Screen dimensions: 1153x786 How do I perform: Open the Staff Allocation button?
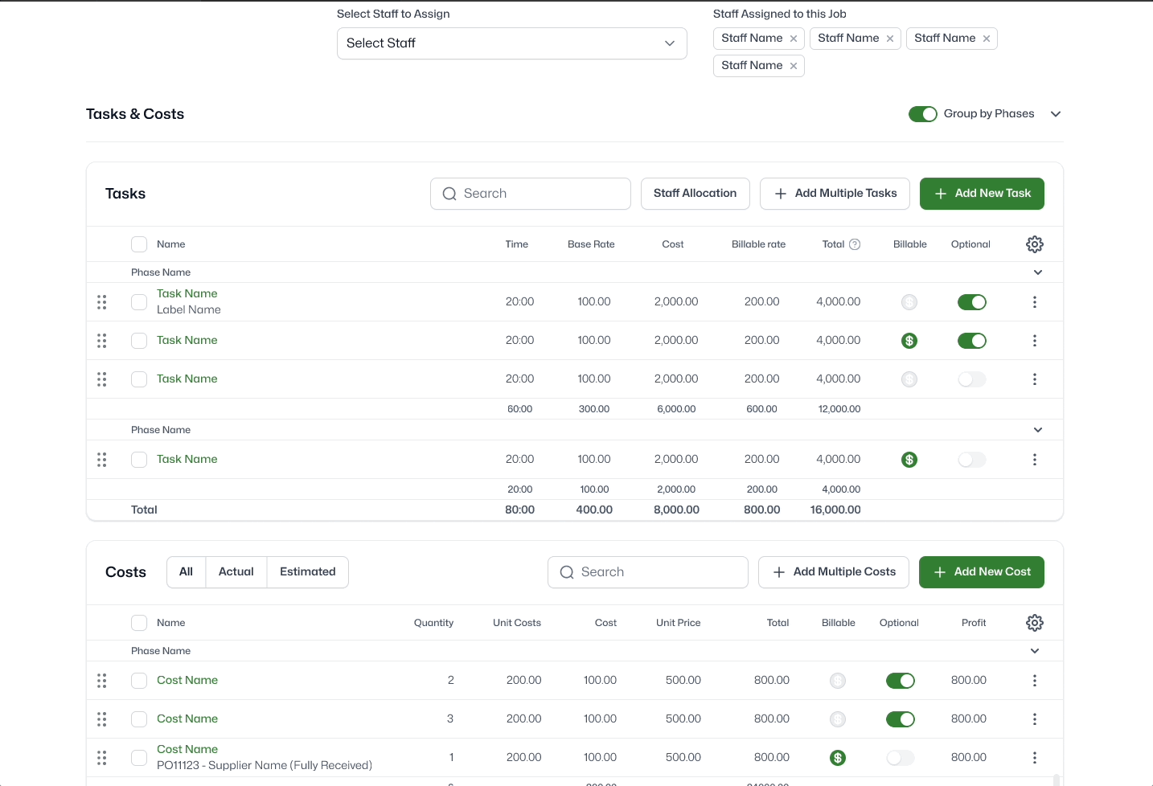tap(695, 194)
